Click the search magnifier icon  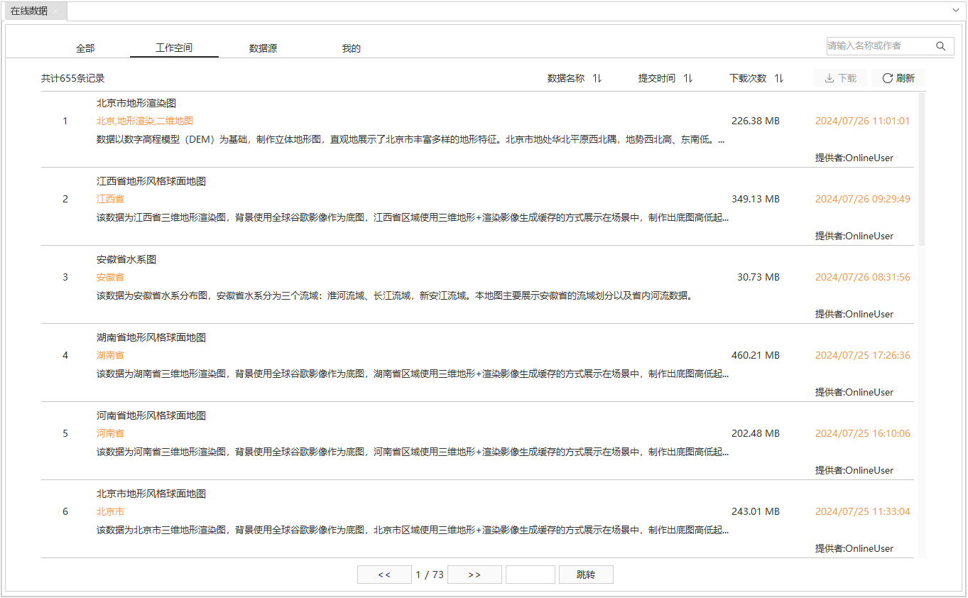[940, 46]
